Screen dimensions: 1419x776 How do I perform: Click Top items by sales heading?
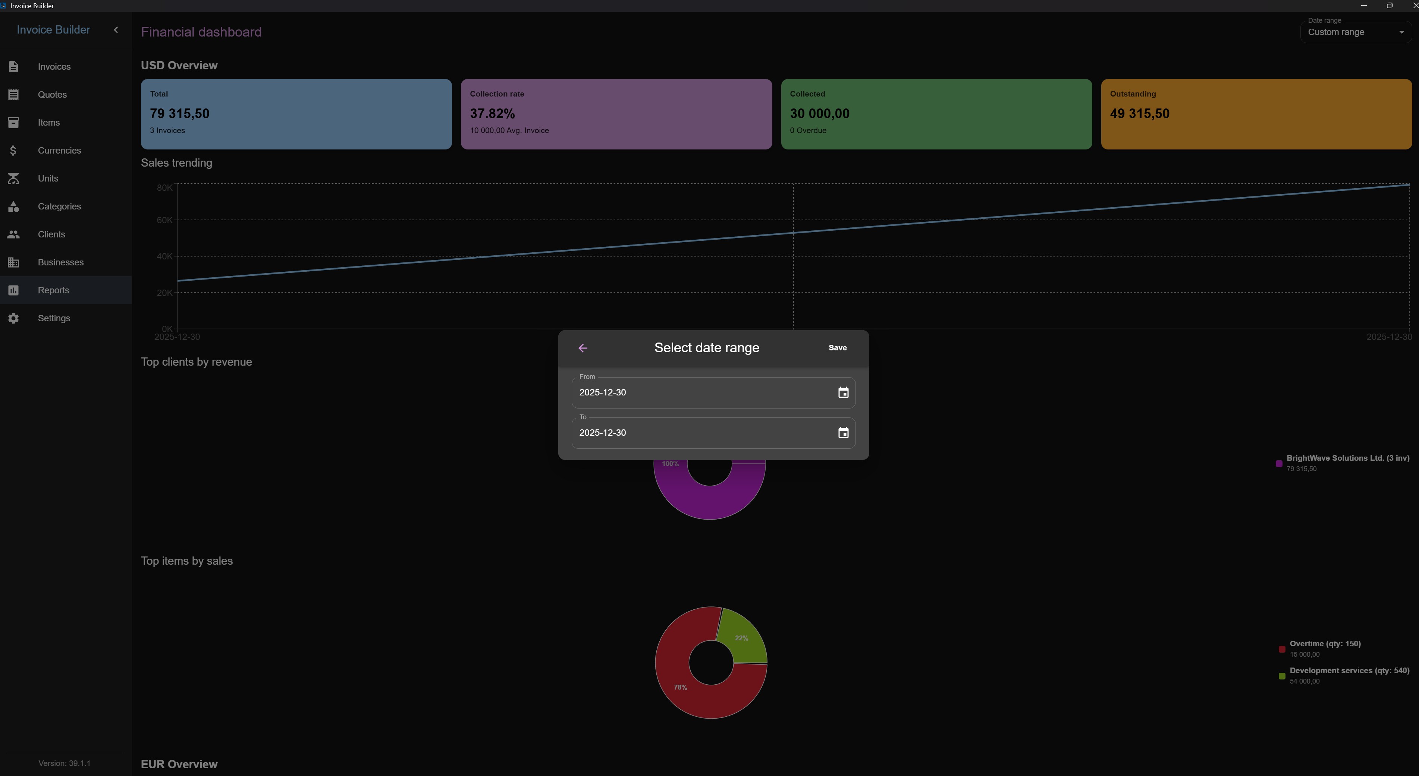pyautogui.click(x=187, y=561)
